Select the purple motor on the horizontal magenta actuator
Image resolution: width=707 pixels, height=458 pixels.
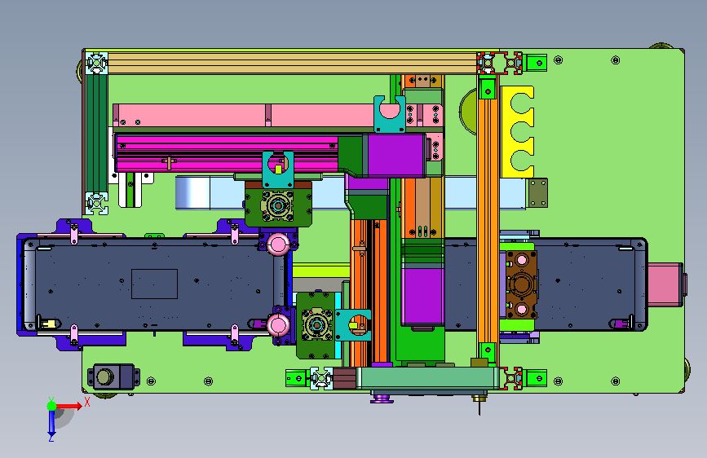tap(395, 155)
